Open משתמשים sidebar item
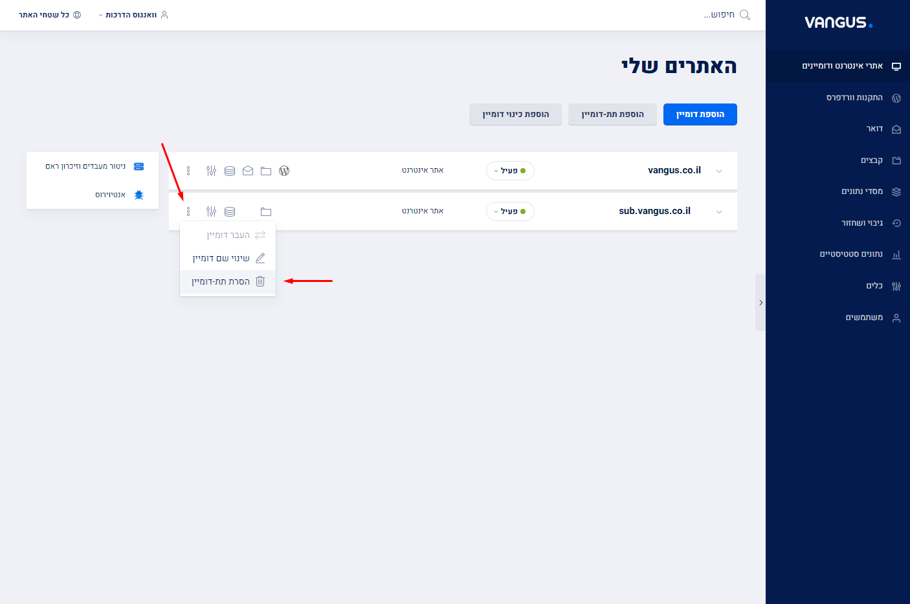 pyautogui.click(x=838, y=318)
